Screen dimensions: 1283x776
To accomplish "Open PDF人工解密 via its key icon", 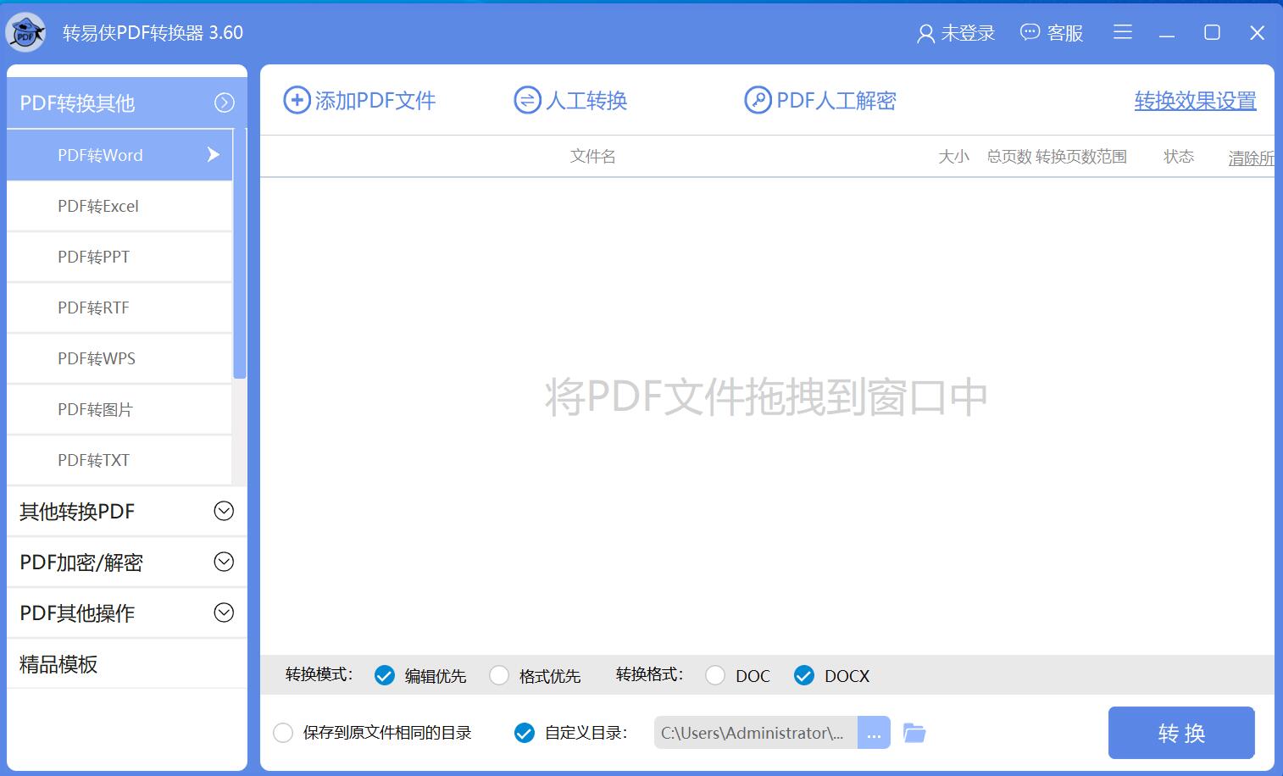I will click(757, 100).
